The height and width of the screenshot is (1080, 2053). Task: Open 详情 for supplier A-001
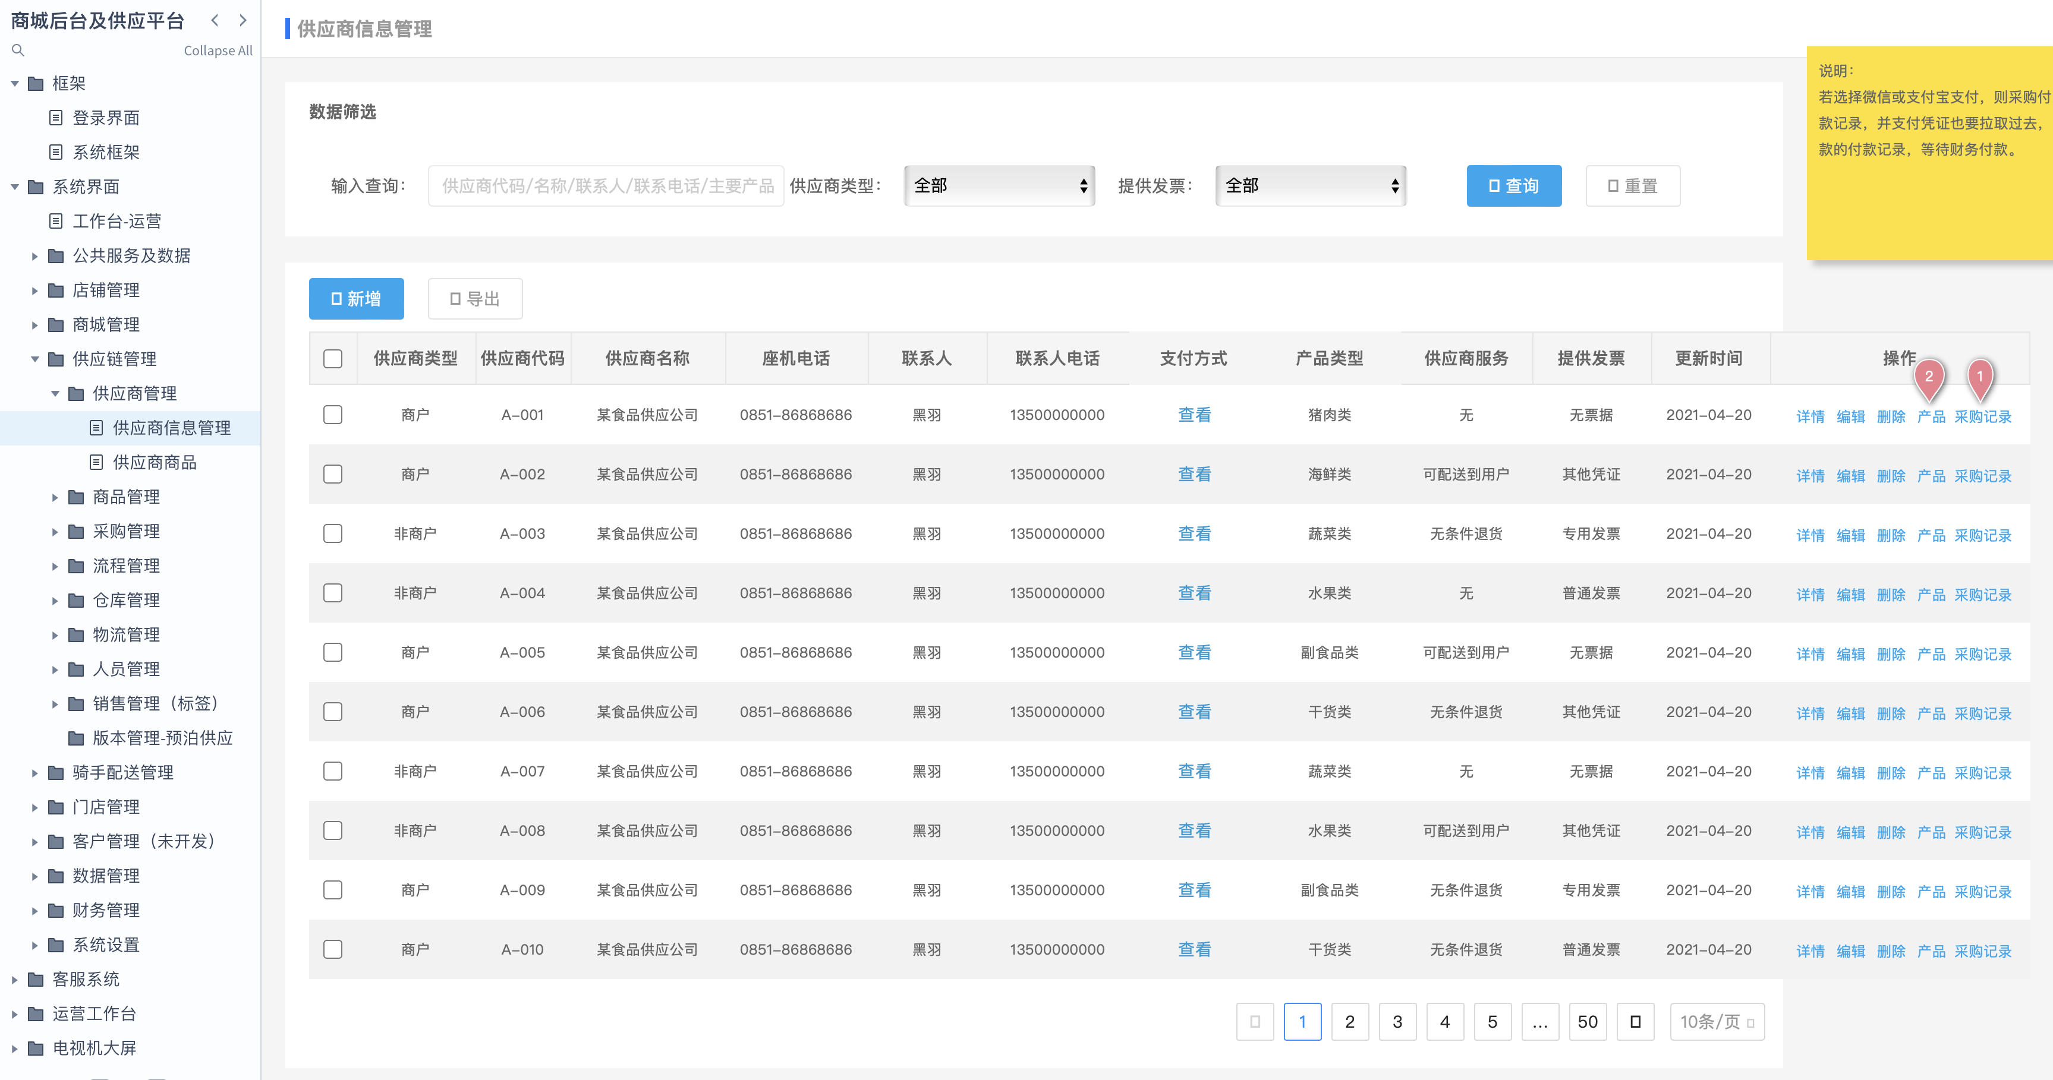click(1810, 416)
